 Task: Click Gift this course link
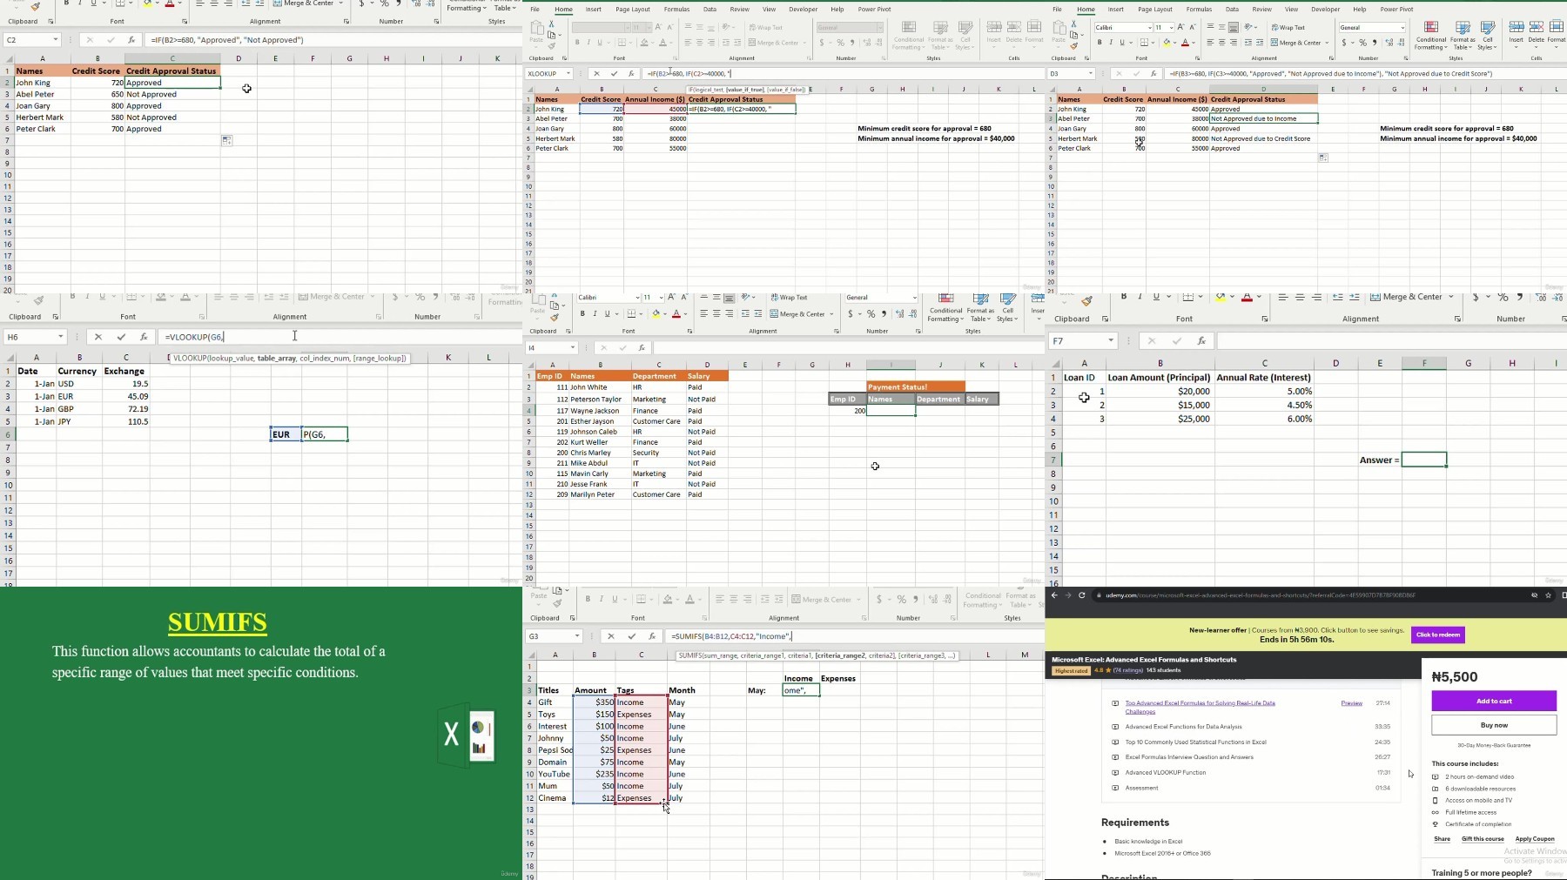pyautogui.click(x=1483, y=839)
